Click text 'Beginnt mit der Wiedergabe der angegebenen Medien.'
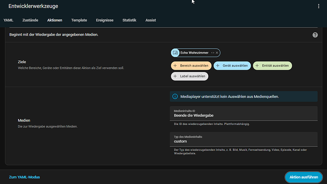 [54, 35]
